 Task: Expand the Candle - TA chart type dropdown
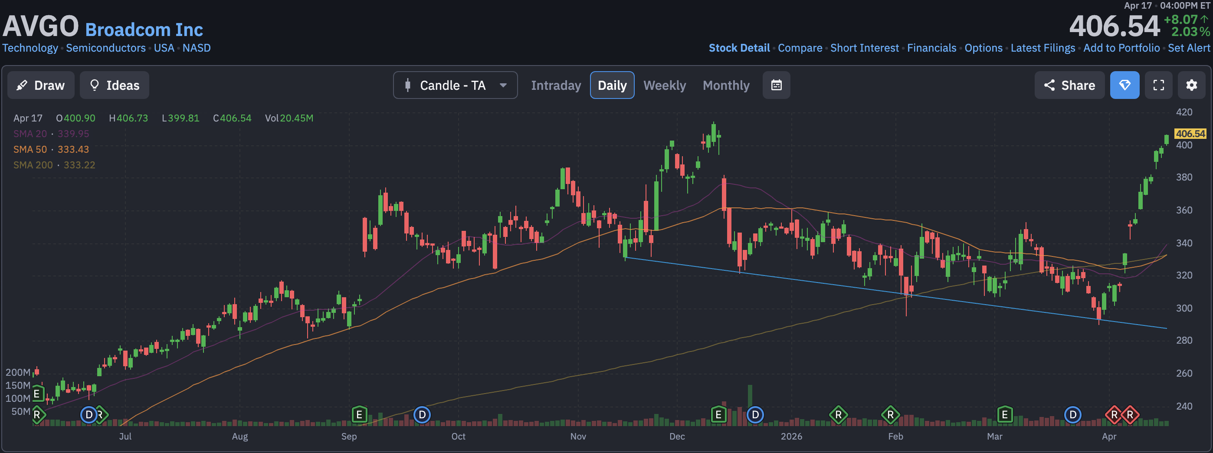(456, 85)
